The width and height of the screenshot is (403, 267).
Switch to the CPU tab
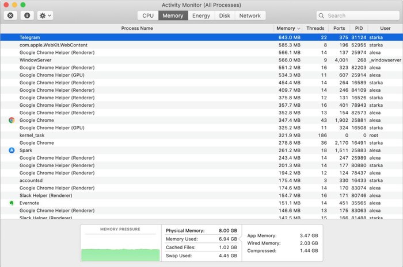148,16
